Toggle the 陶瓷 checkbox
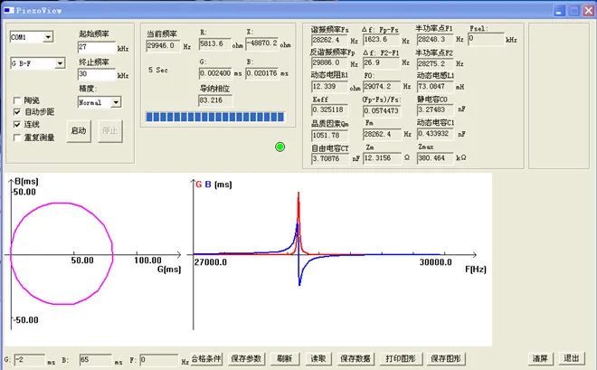Viewport: 597px width, 370px height. point(17,100)
